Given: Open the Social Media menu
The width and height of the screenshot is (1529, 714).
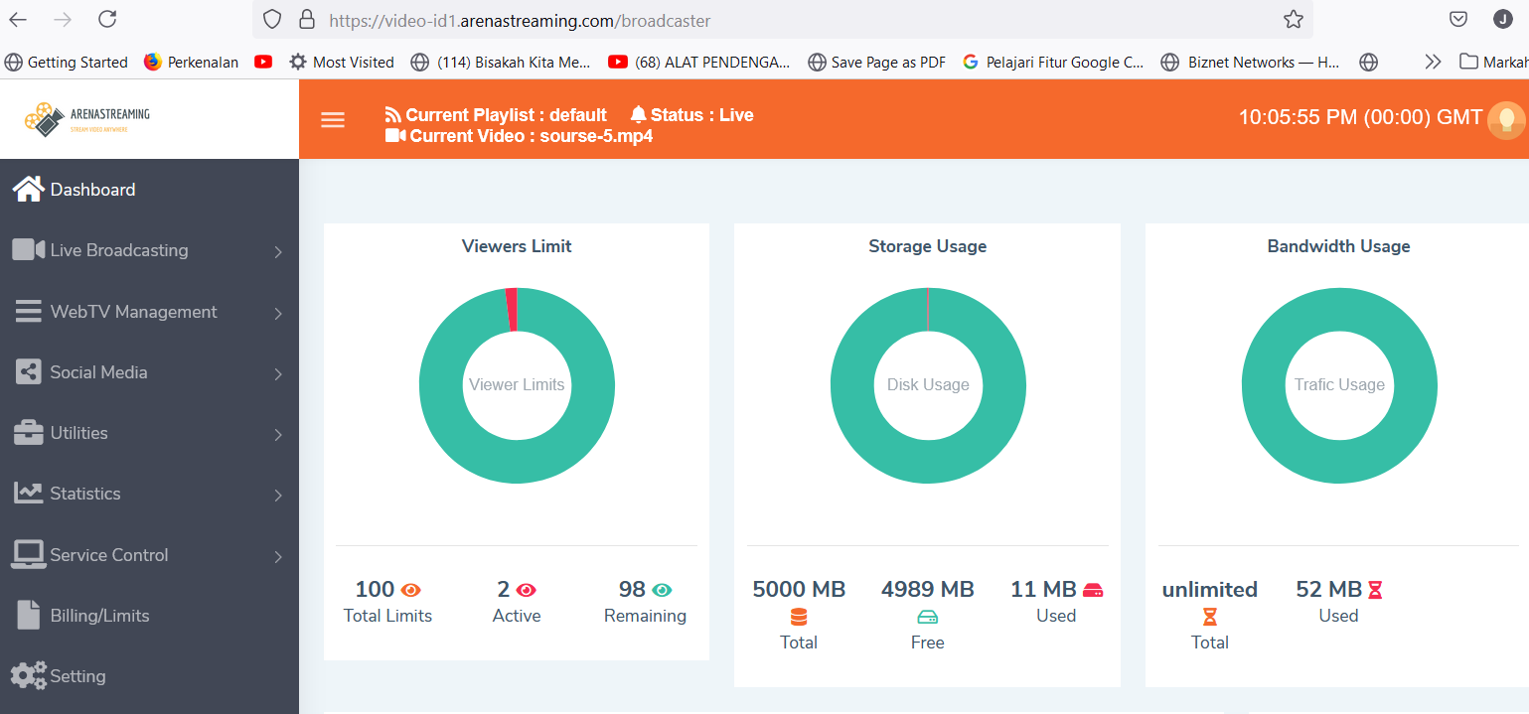Looking at the screenshot, I should point(149,372).
